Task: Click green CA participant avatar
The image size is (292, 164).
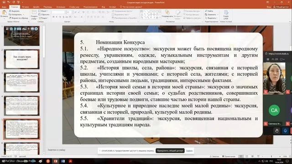Action: (x=274, y=110)
